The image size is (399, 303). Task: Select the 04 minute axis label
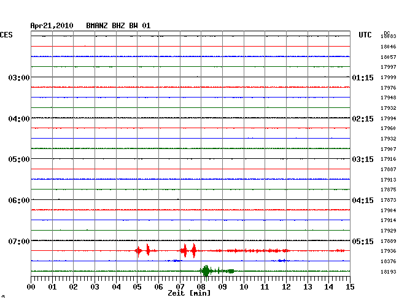[116, 287]
